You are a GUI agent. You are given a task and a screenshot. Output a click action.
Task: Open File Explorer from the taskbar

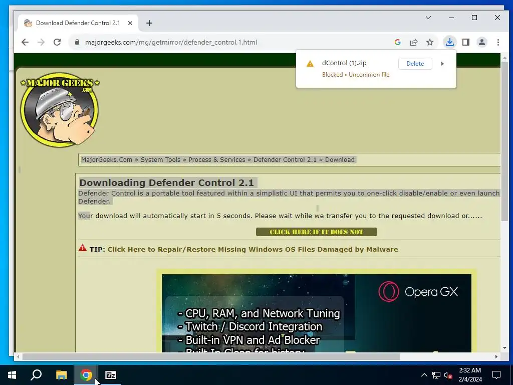click(x=61, y=375)
